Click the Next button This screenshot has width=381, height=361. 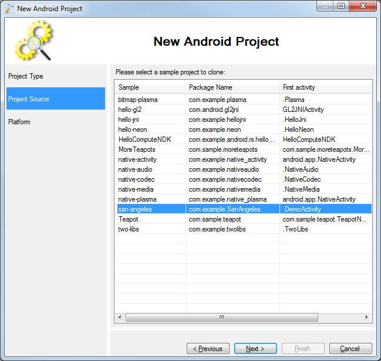pyautogui.click(x=255, y=348)
